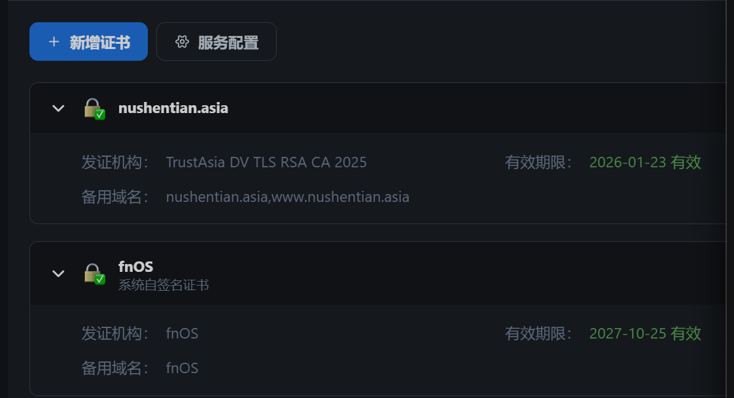
Task: Click the 有效期限 label in fnOS card
Action: tap(538, 333)
